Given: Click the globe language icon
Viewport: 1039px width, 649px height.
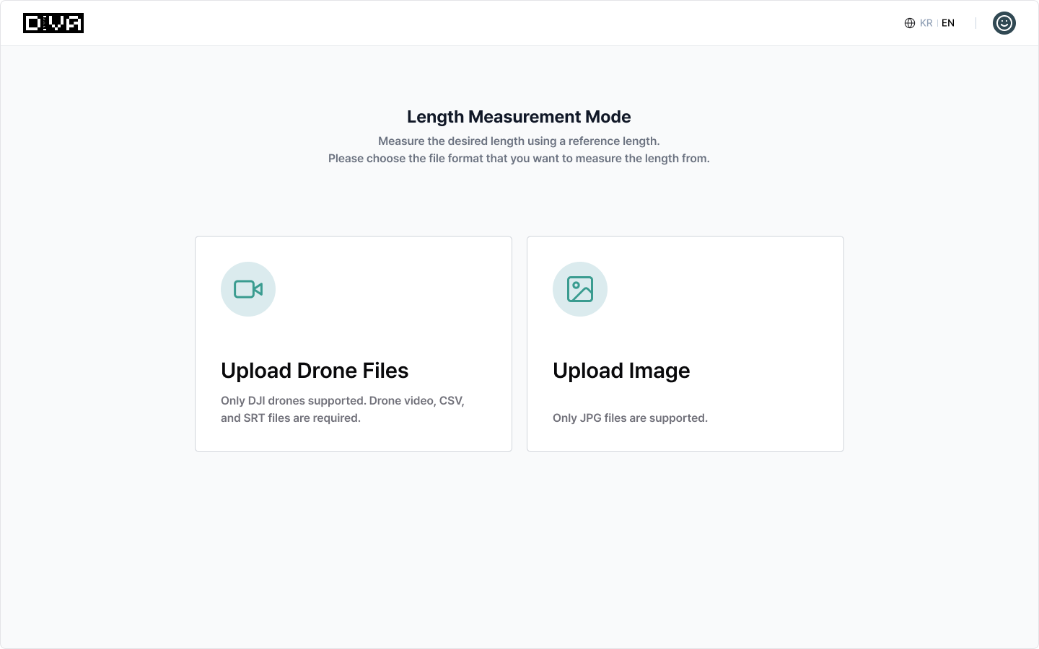Looking at the screenshot, I should pyautogui.click(x=909, y=23).
